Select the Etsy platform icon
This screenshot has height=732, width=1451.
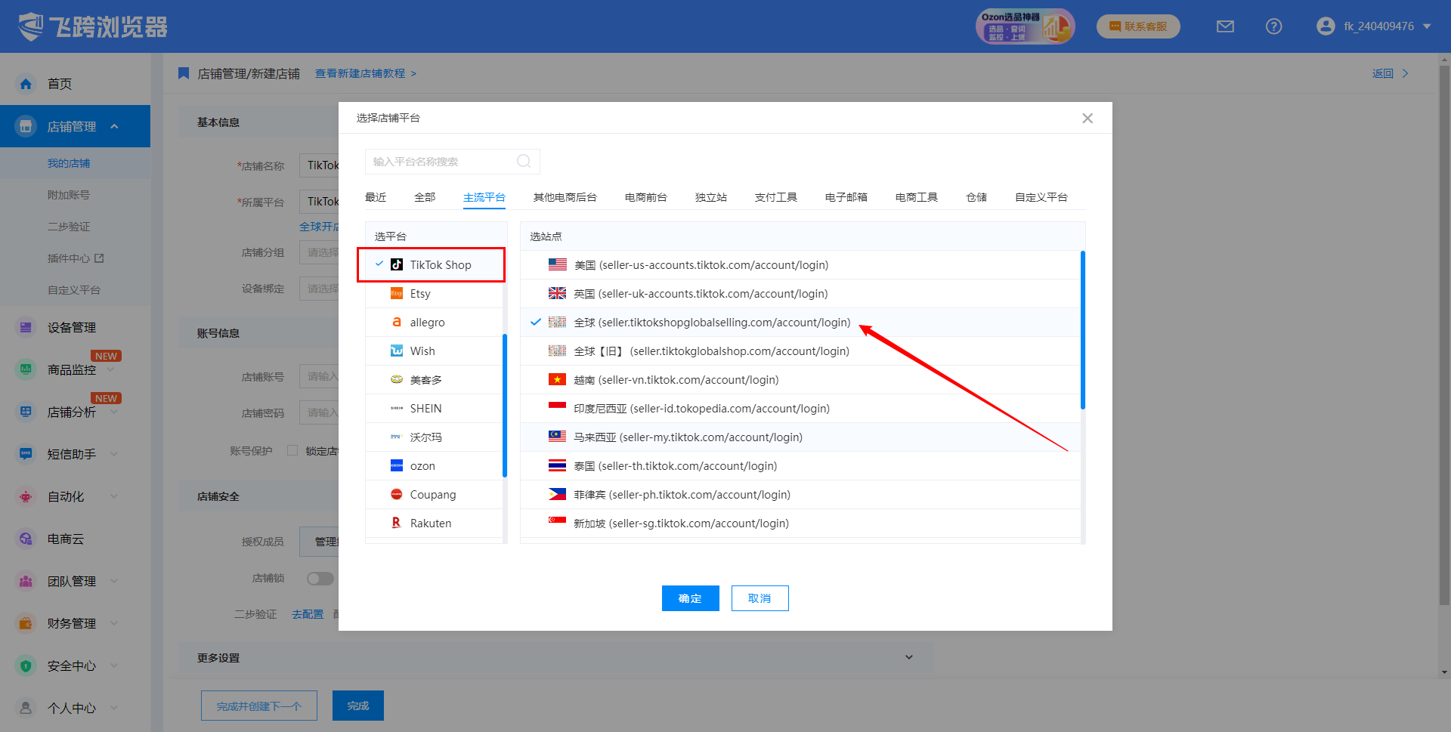tap(397, 294)
